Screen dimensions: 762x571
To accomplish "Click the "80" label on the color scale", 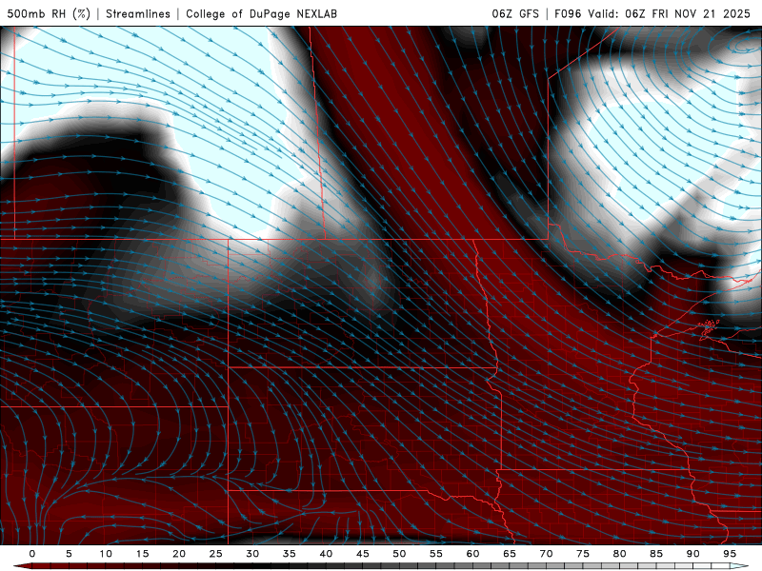I will coord(620,554).
